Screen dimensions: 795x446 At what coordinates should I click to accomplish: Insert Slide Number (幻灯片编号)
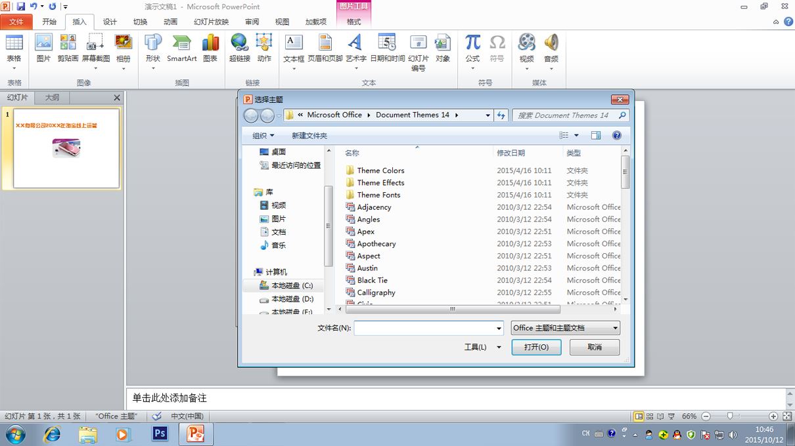[419, 52]
